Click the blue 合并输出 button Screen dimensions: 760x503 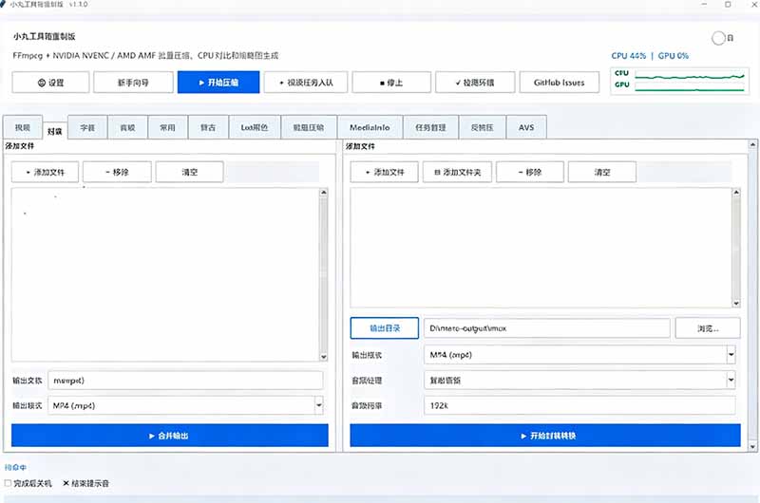click(x=170, y=436)
